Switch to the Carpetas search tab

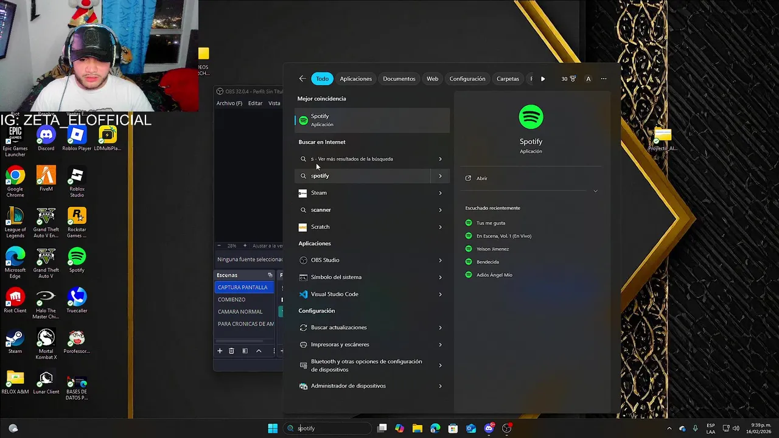[x=508, y=78]
